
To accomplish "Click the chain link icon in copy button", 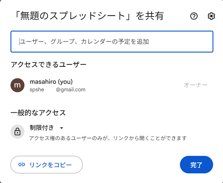I will pos(22,165).
